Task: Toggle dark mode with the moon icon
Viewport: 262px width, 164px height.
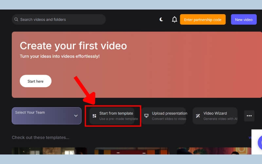Action: click(x=161, y=20)
